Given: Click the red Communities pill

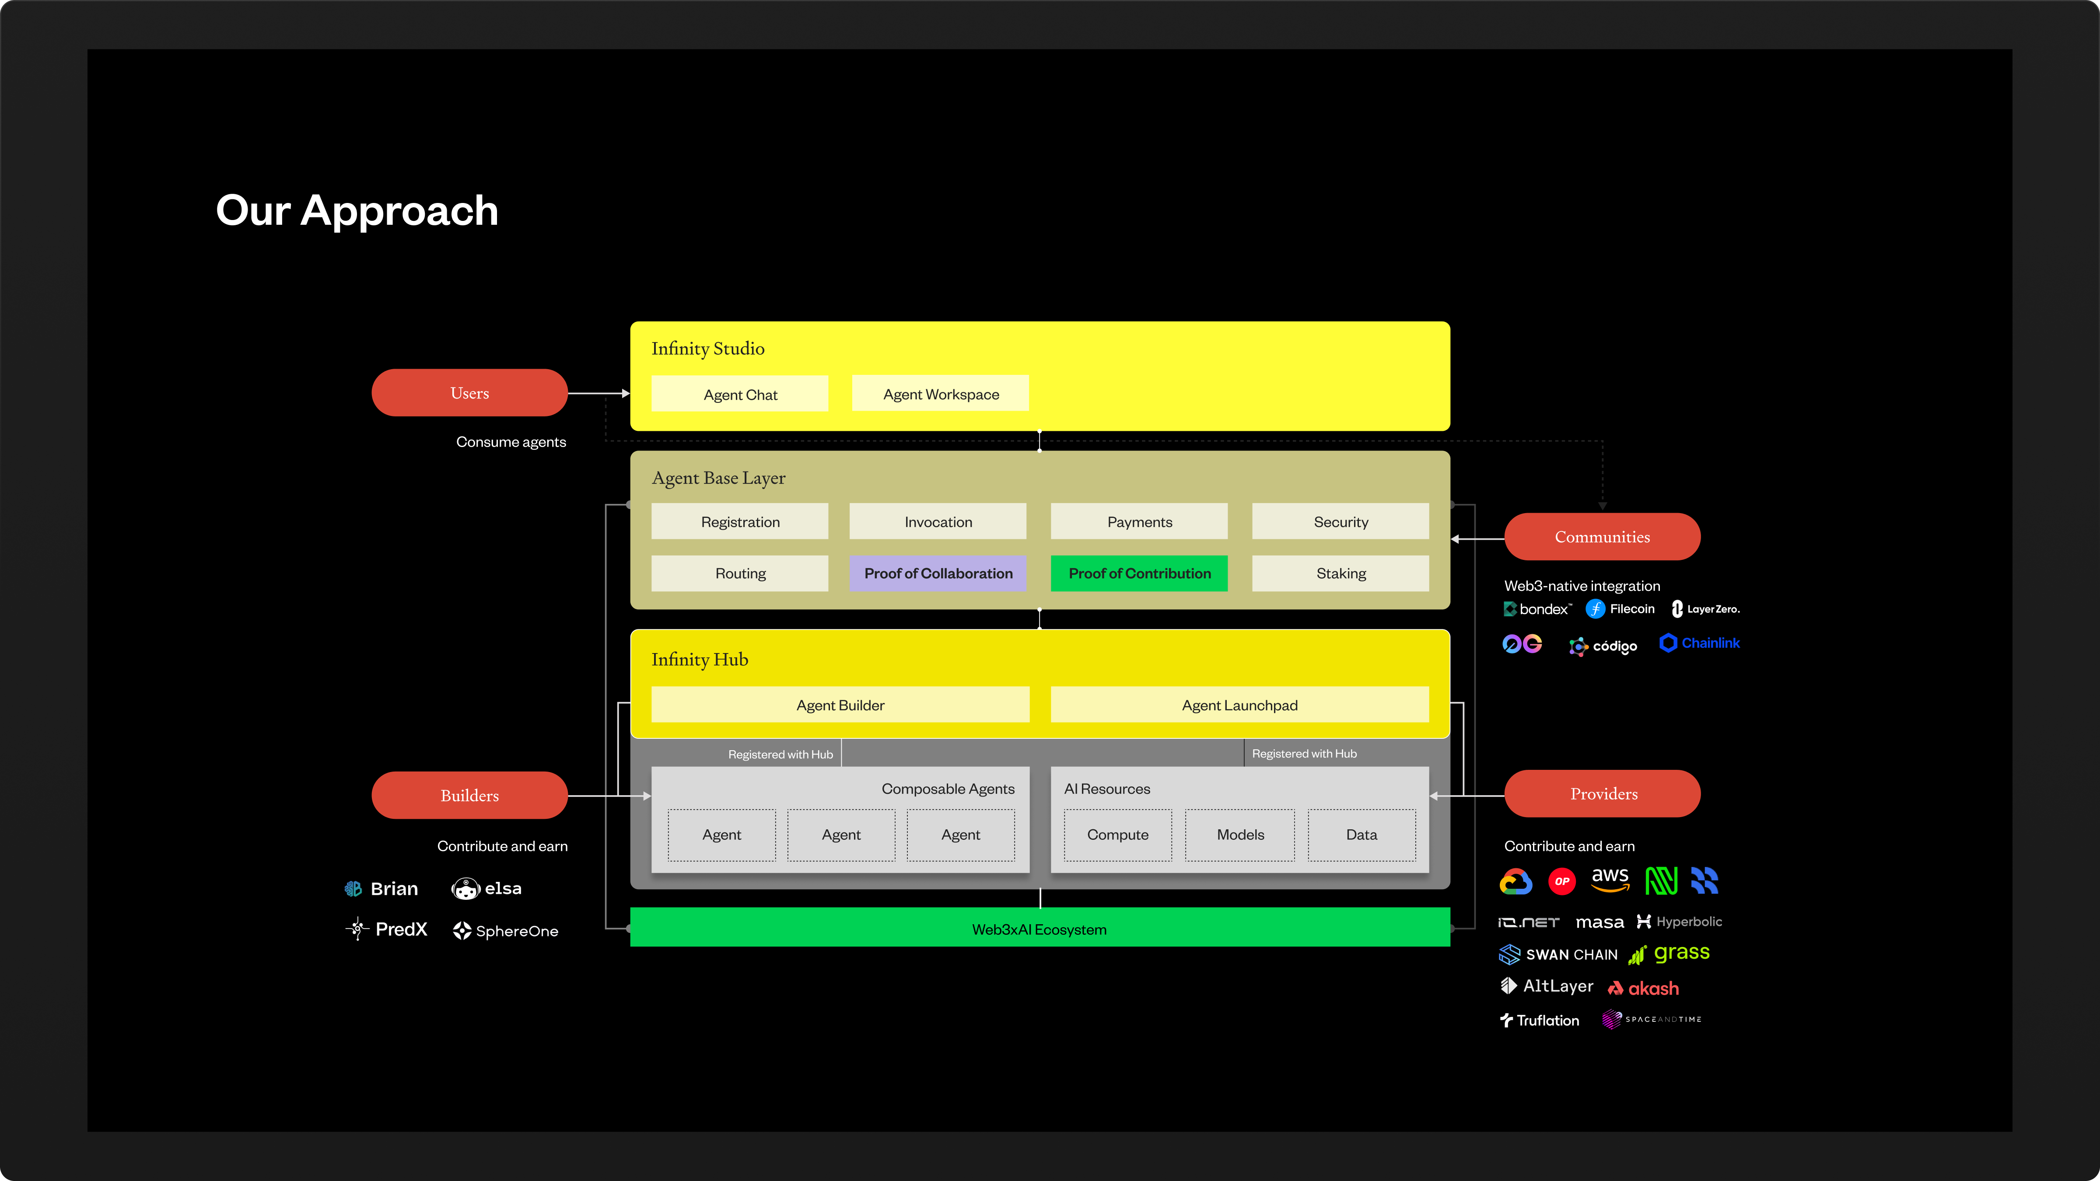Looking at the screenshot, I should tap(1602, 537).
